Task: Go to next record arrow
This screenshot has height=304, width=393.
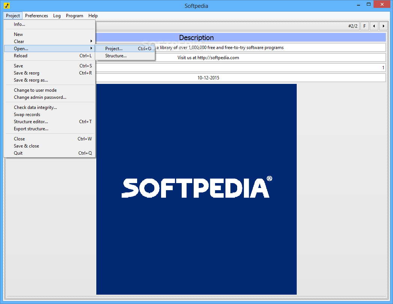Action: pos(384,26)
